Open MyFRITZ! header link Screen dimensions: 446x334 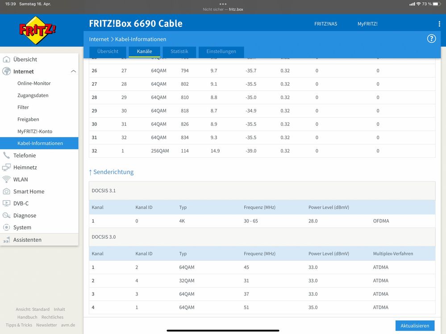point(367,24)
